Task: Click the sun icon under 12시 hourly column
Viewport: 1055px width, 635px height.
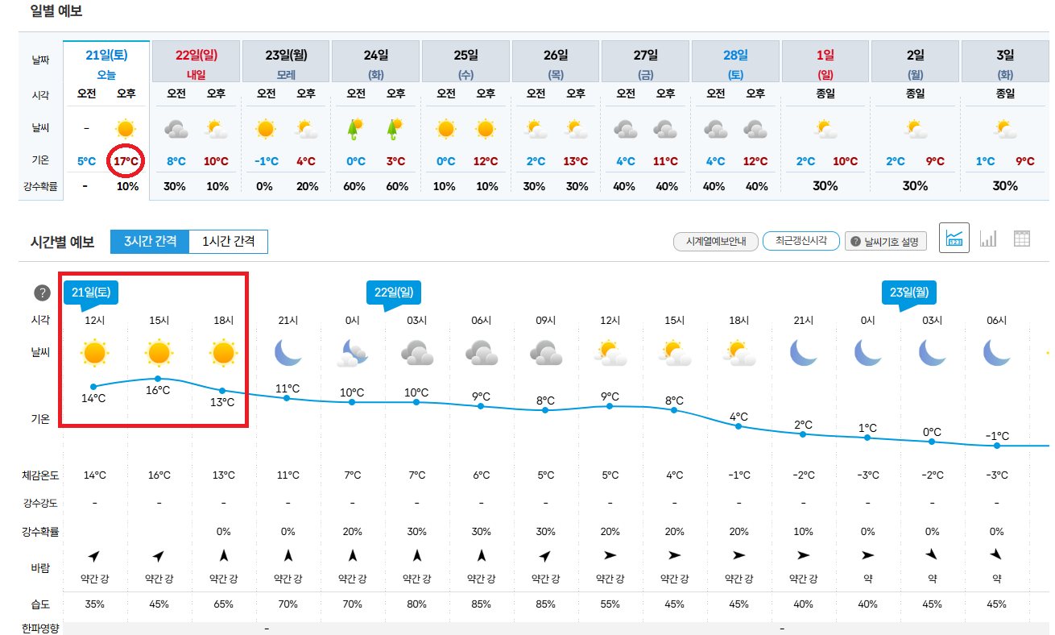Action: point(94,353)
